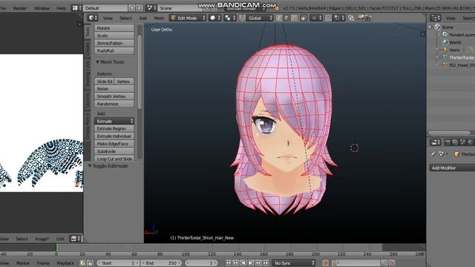
Task: Open the pivot point selector
Action: click(x=229, y=18)
